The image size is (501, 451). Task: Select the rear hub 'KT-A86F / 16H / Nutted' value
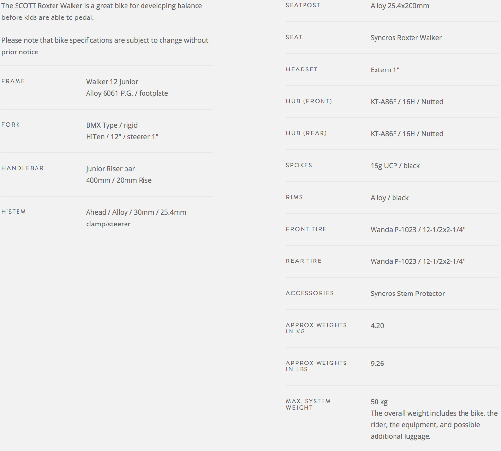coord(407,134)
